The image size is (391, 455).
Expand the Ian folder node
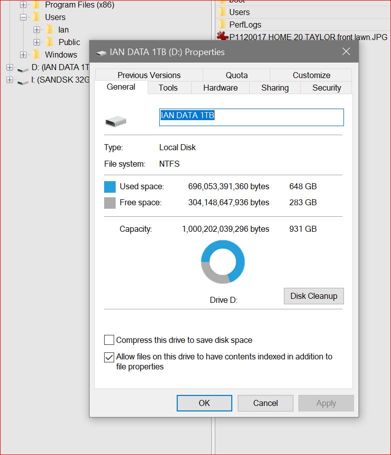click(x=37, y=30)
